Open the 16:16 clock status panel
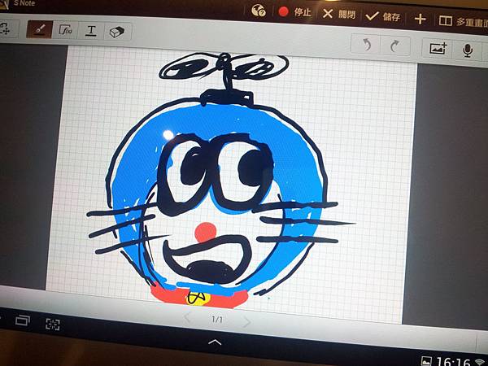Image resolution: width=488 pixels, height=366 pixels. coord(453,362)
